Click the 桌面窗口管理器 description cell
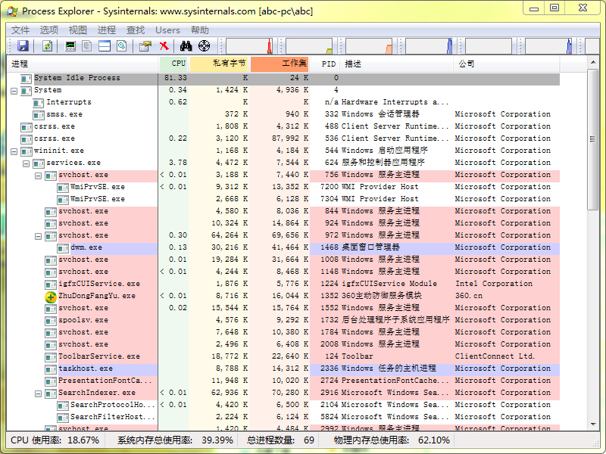The width and height of the screenshot is (606, 454). pos(370,247)
